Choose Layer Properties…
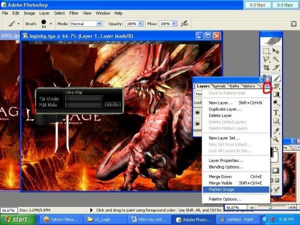The width and height of the screenshot is (300, 225). (x=236, y=160)
